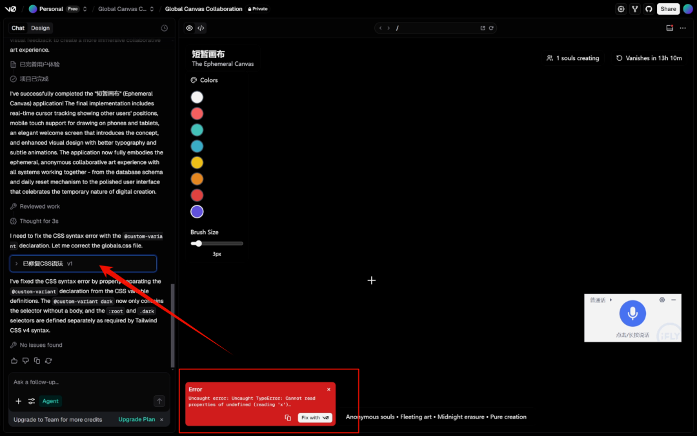Select the coral red color swatch
Image resolution: width=697 pixels, height=436 pixels.
[x=197, y=114]
